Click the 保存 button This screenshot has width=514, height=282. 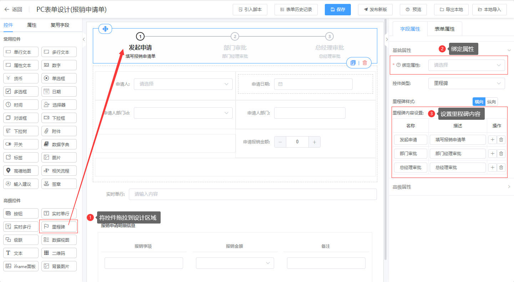[338, 10]
